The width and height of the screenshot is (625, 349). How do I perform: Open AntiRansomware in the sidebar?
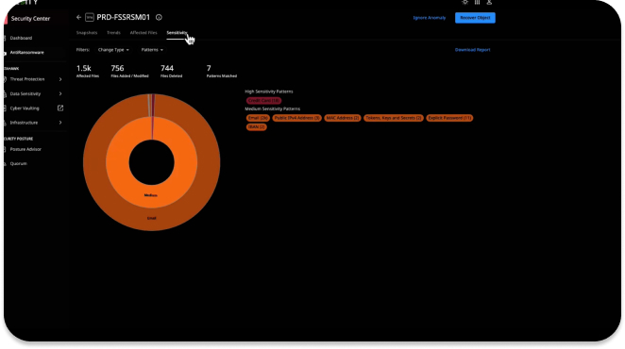tap(26, 52)
